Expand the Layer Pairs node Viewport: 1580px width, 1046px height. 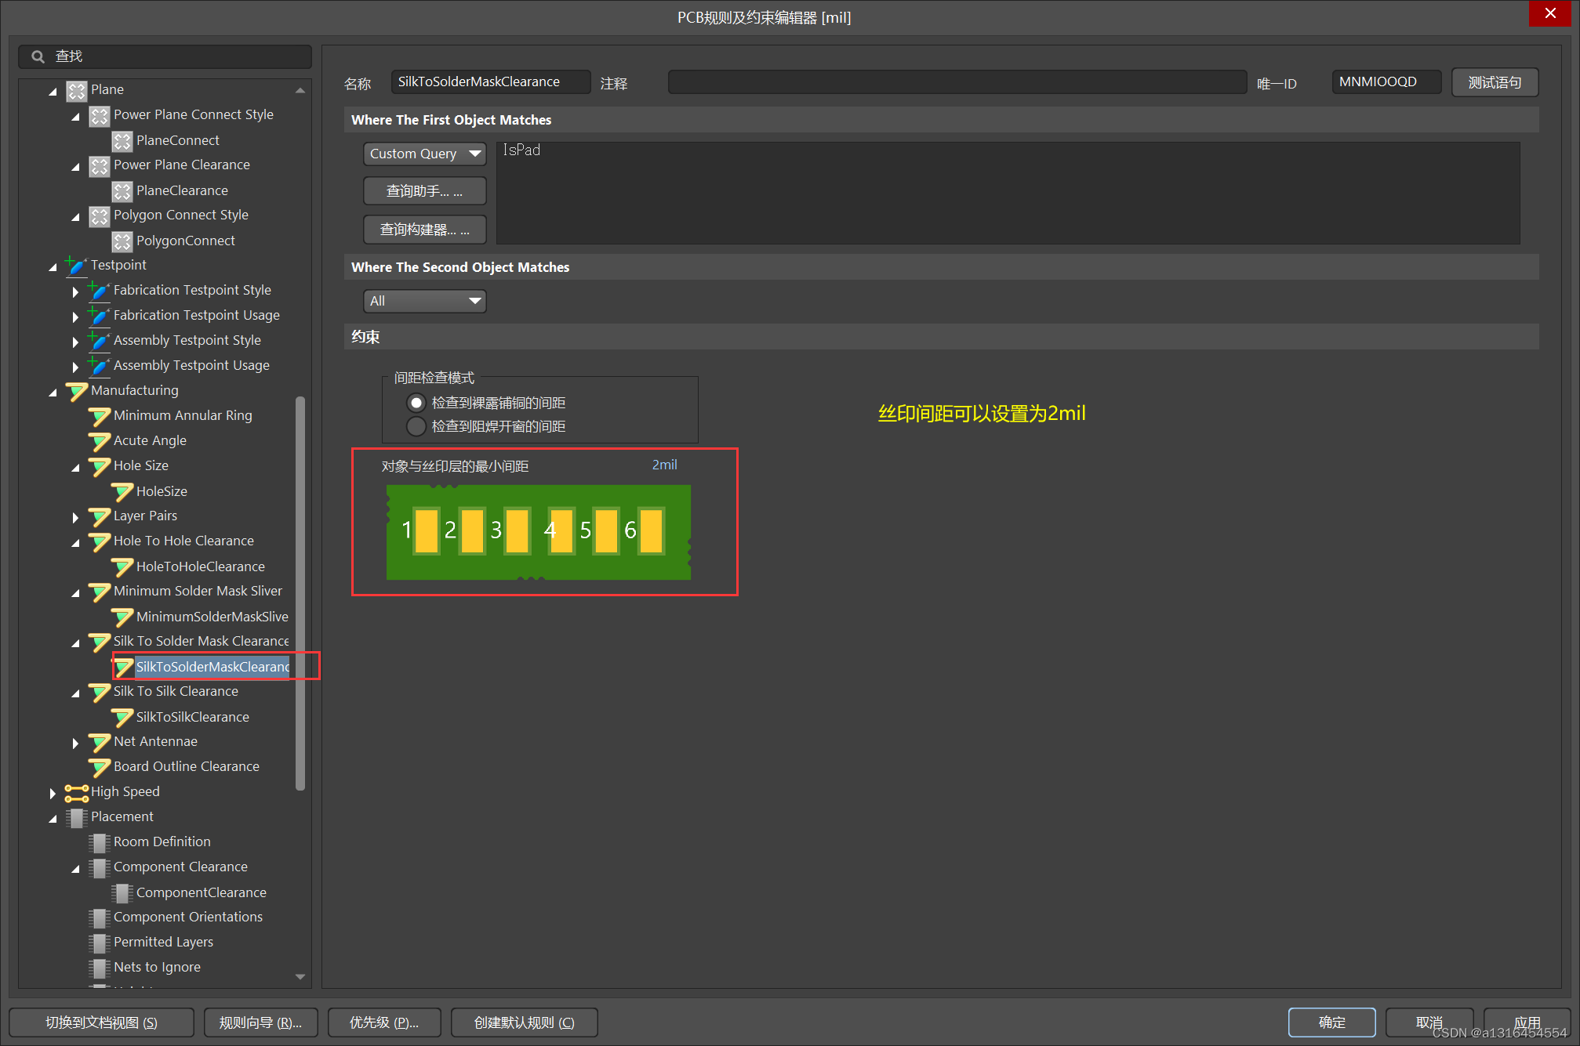point(75,517)
